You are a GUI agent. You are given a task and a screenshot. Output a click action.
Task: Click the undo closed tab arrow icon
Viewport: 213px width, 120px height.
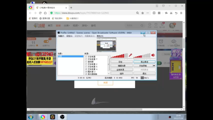point(176,13)
